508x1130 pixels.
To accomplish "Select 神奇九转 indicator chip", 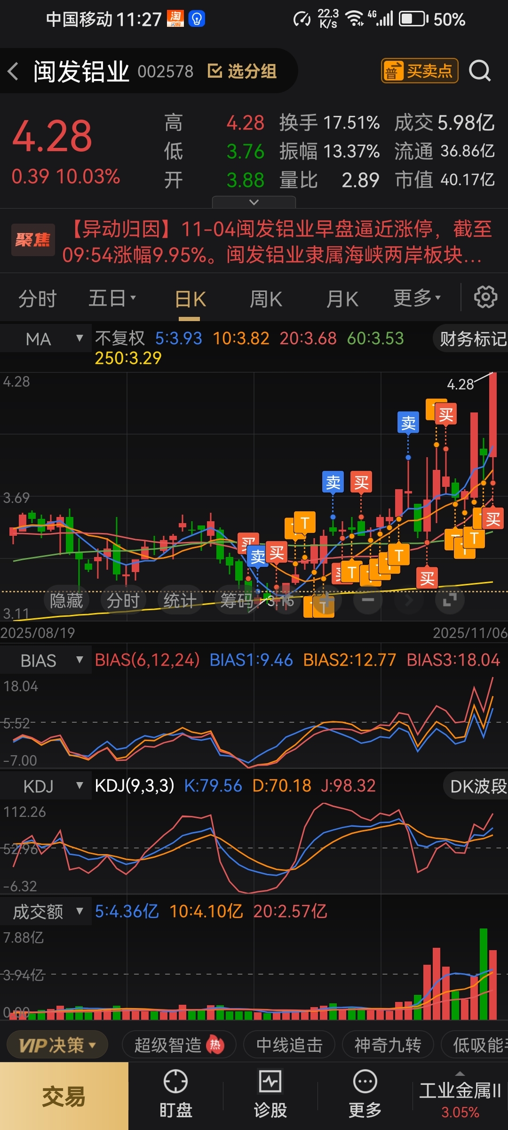I will tap(388, 1045).
